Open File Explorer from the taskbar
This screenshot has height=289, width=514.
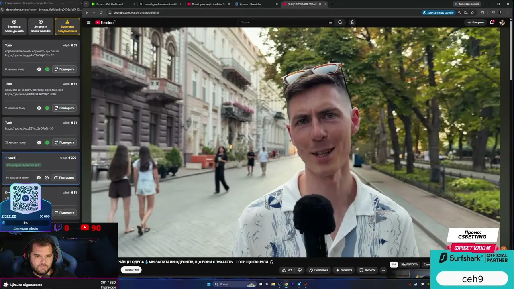(273, 284)
